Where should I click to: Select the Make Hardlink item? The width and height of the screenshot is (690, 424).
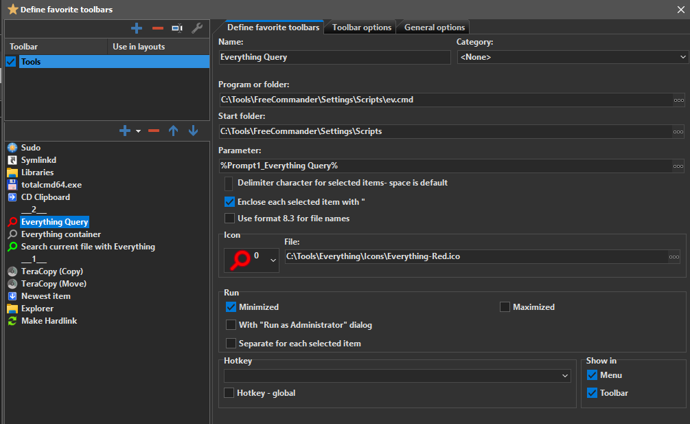(x=49, y=321)
